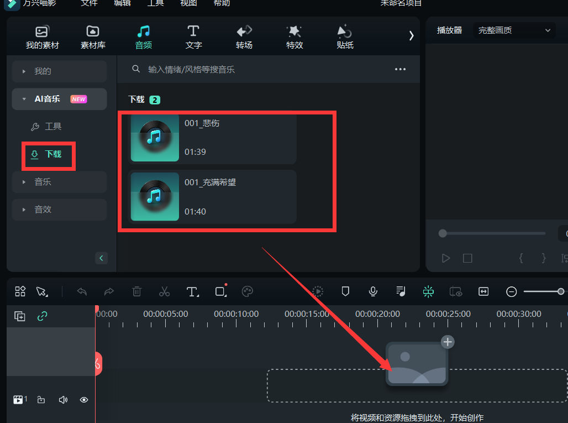Screen dimensions: 568x423
Task: Set the mark-in point with left brace
Action: tap(521, 258)
